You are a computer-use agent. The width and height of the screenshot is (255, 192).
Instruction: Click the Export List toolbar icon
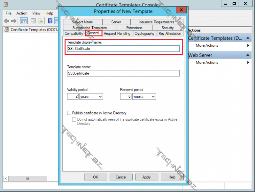point(41,21)
